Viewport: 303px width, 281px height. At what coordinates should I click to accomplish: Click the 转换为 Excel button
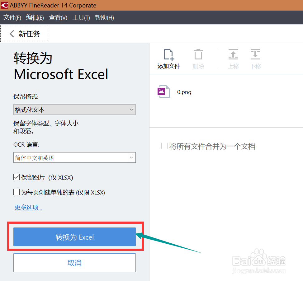pyautogui.click(x=74, y=237)
